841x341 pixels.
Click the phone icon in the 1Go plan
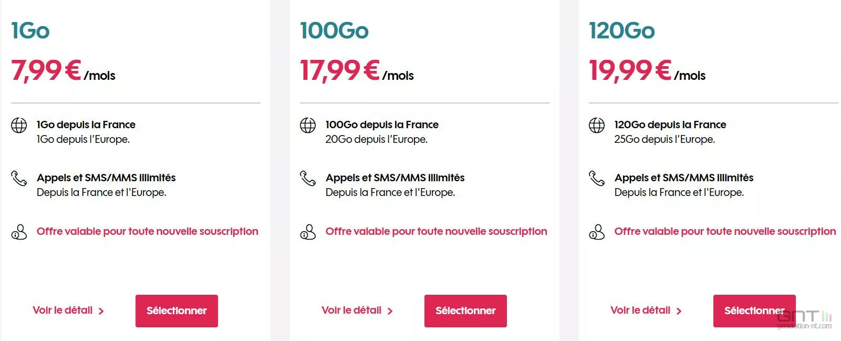pyautogui.click(x=19, y=179)
